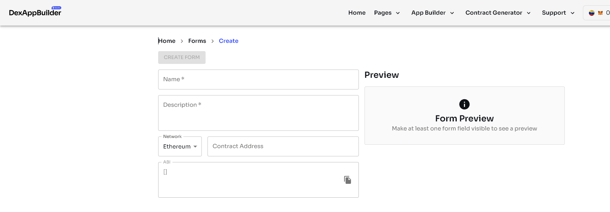Click the Contract Address field
Screen dimensions: 610x212
[x=283, y=146]
